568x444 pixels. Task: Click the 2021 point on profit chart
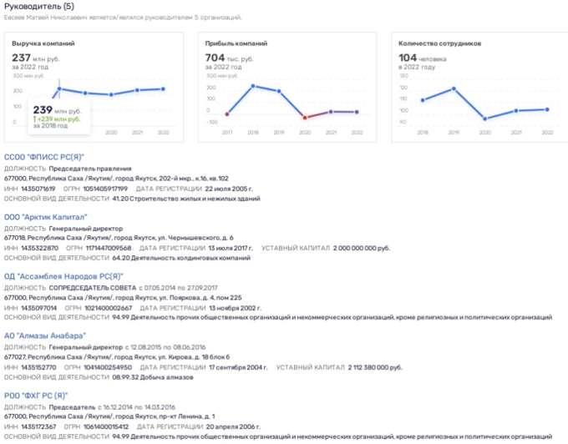[331, 111]
